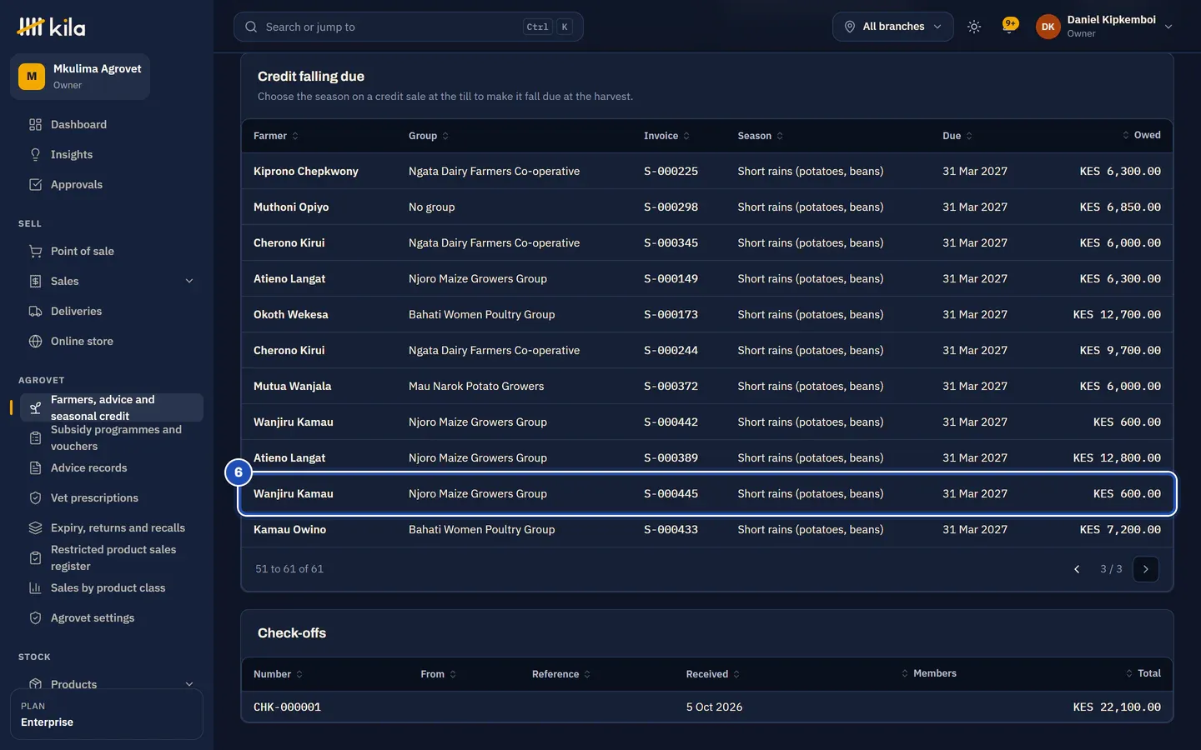Click the Sales by product class chart icon
This screenshot has height=750, width=1201.
click(x=35, y=587)
